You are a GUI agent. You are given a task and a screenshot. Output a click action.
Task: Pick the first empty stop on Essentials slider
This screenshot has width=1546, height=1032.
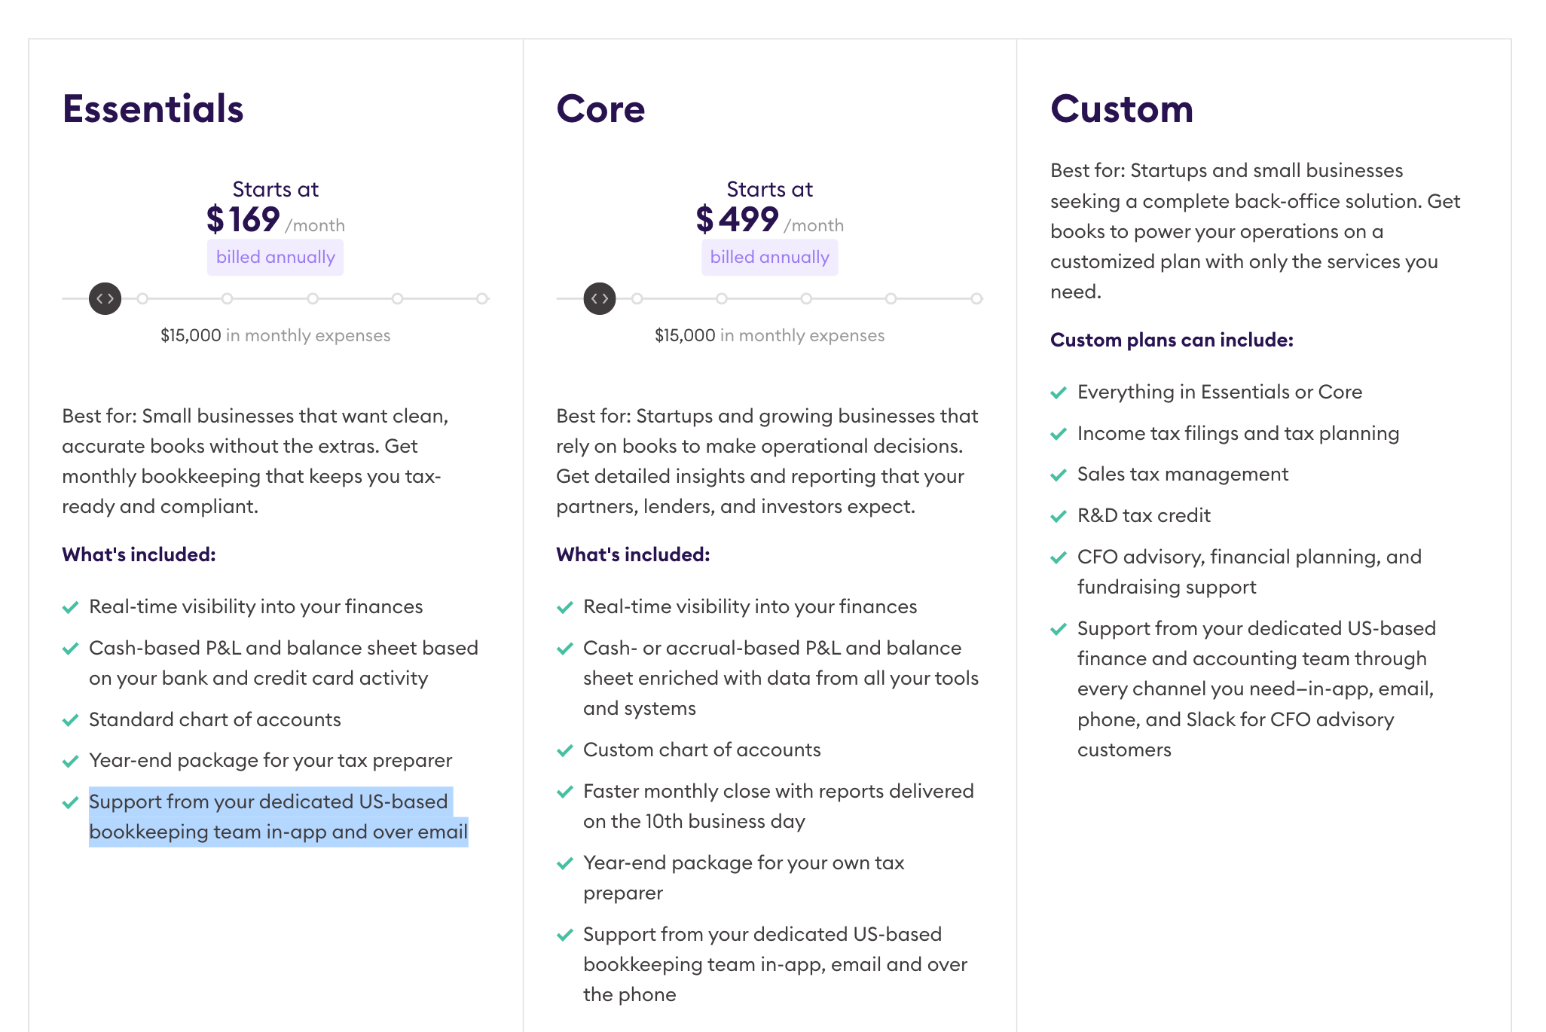pos(142,299)
